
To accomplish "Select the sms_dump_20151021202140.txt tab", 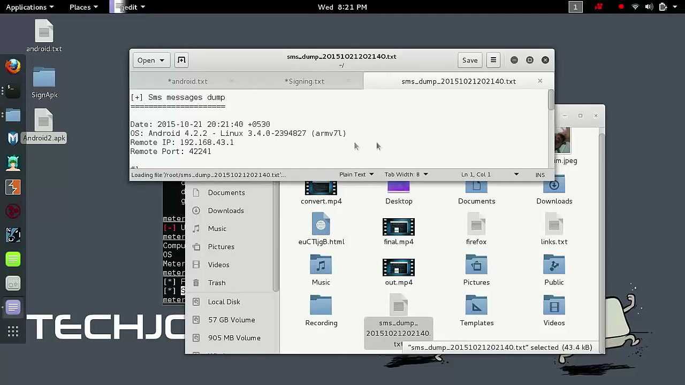I will [x=459, y=81].
